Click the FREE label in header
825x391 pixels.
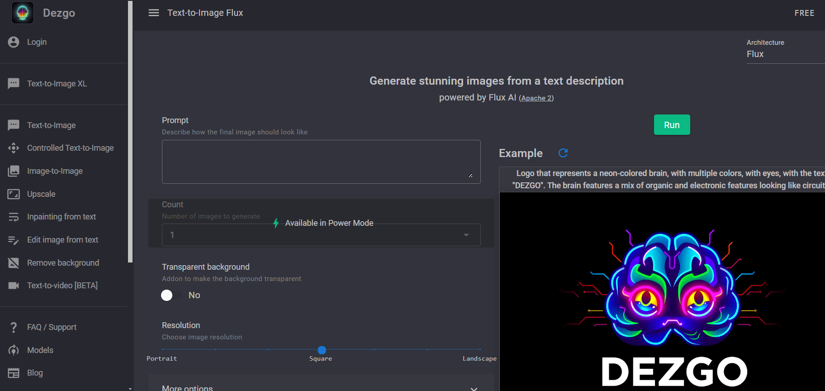(x=804, y=13)
